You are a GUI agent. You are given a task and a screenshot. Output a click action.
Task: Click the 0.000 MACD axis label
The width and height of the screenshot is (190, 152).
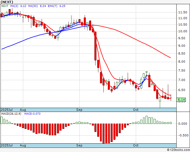(183, 124)
